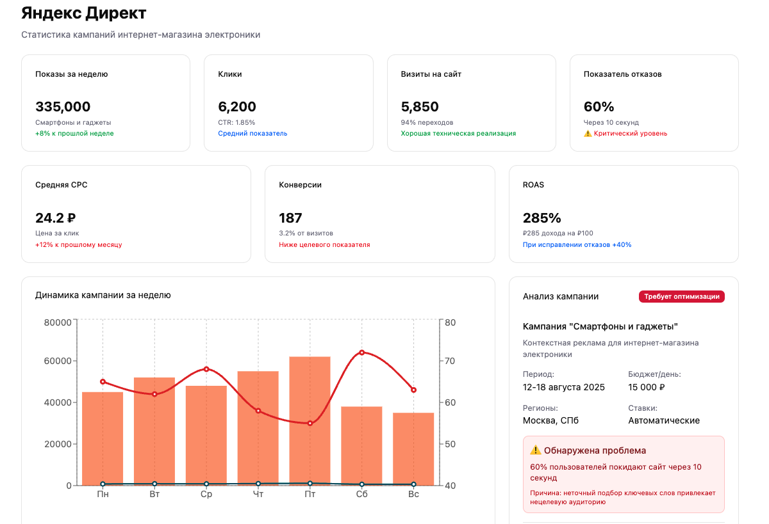
Task: Select the subtitle Статистика кампаний интернет-магазина электроники
Action: coord(141,35)
